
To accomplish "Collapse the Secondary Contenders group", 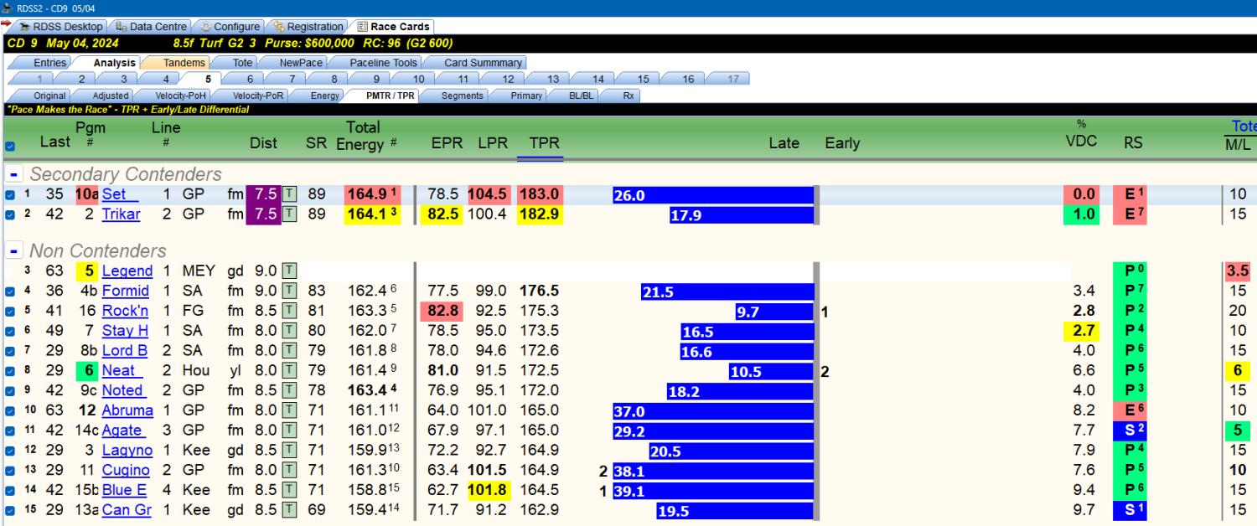I will click(14, 174).
